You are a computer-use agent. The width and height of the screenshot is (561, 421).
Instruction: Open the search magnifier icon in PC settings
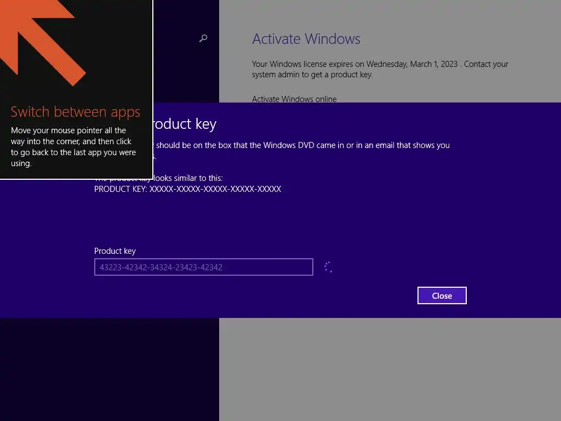[203, 38]
